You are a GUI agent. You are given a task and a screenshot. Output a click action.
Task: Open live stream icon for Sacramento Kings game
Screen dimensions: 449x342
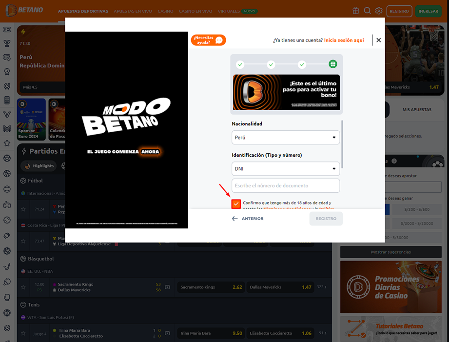pos(167,287)
